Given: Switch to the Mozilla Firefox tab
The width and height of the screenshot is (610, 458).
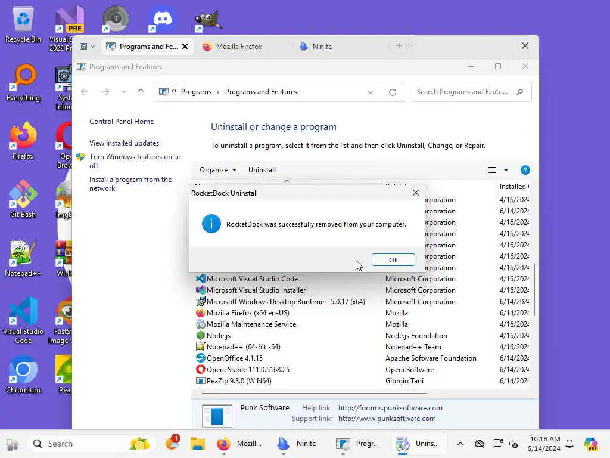Looking at the screenshot, I should pyautogui.click(x=239, y=47).
